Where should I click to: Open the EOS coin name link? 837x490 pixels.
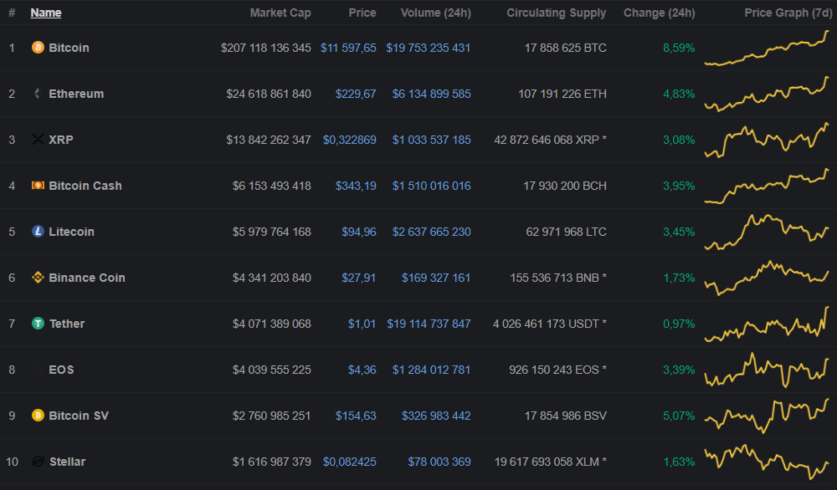point(61,370)
